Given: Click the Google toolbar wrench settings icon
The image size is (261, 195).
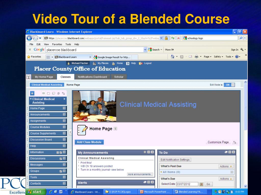Looking at the screenshot, I should (x=242, y=50).
